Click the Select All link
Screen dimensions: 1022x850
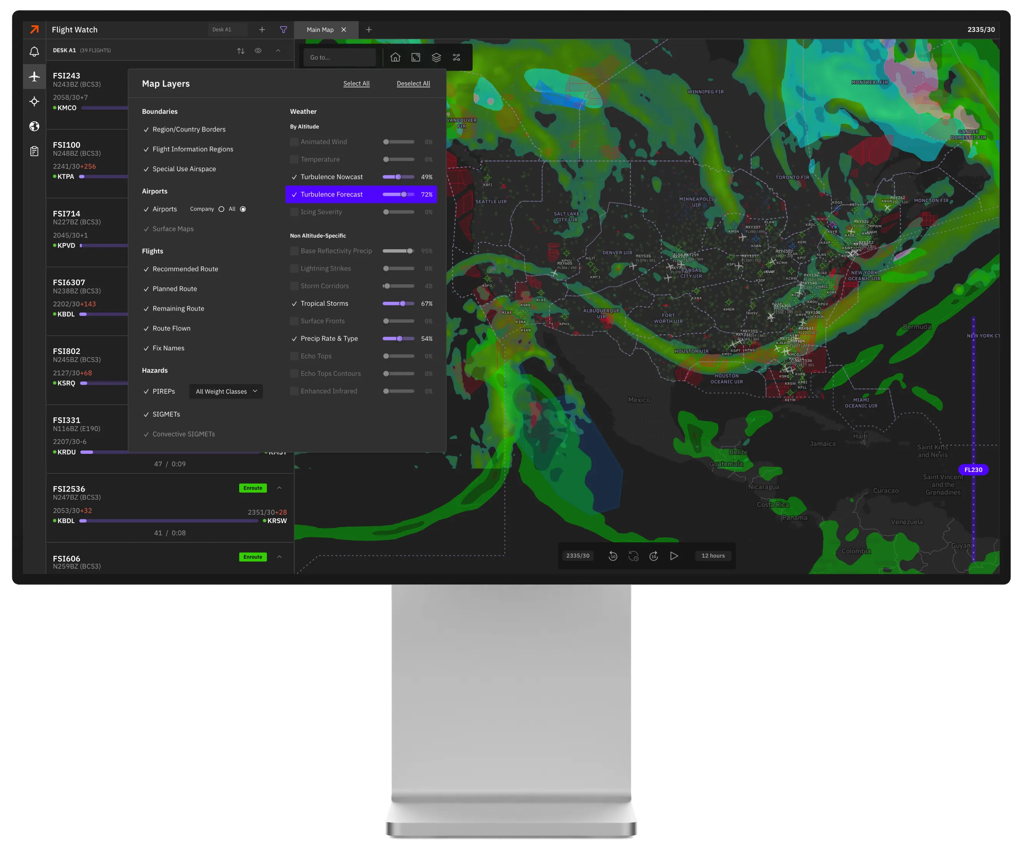click(356, 84)
